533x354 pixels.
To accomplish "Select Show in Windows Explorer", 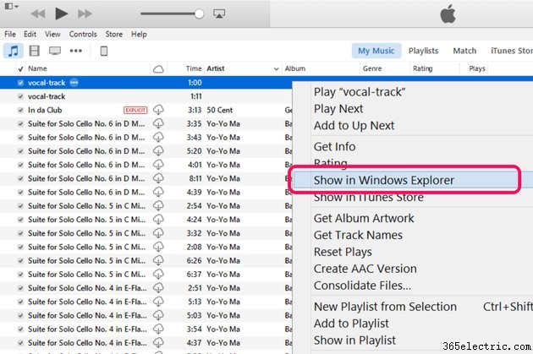I will click(383, 180).
